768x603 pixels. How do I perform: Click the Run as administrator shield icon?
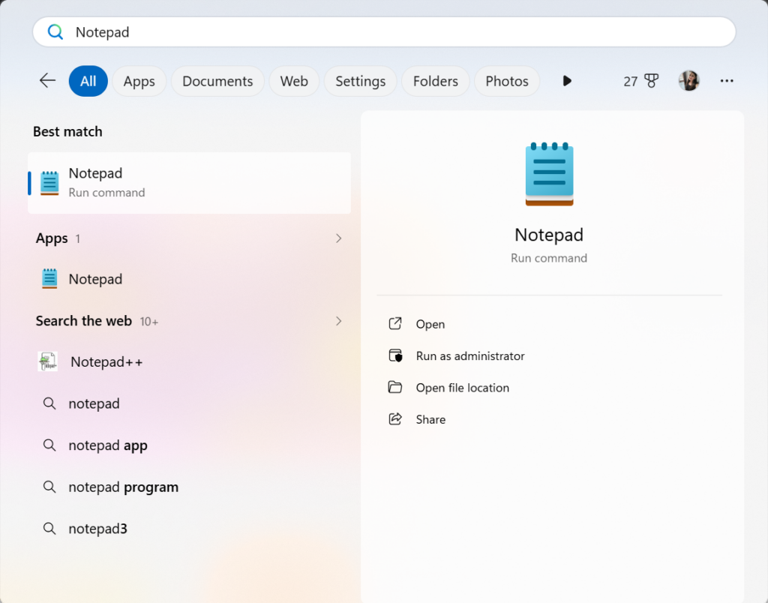(x=396, y=355)
